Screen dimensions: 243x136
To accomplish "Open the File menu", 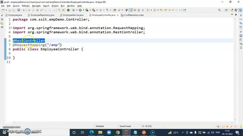I will (3, 6).
